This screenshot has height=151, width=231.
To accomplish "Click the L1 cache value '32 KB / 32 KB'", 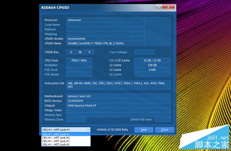I will click(x=152, y=60).
